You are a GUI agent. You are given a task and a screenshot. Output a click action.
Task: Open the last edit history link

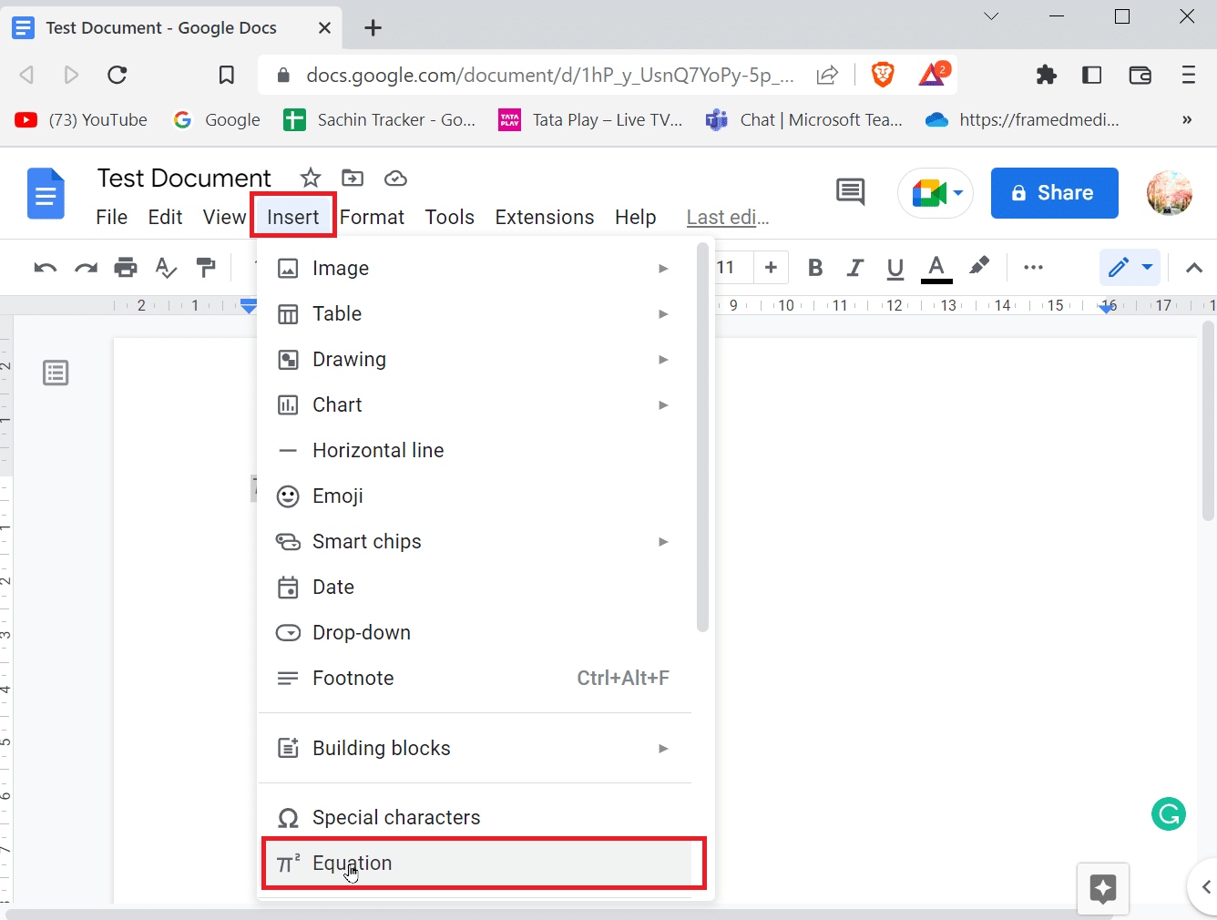click(727, 217)
